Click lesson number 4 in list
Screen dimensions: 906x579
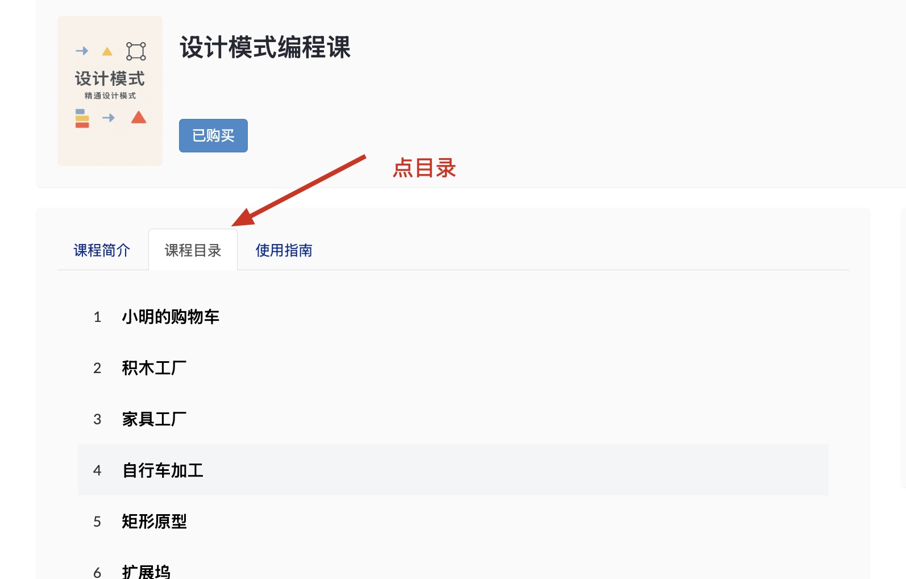pyautogui.click(x=97, y=470)
